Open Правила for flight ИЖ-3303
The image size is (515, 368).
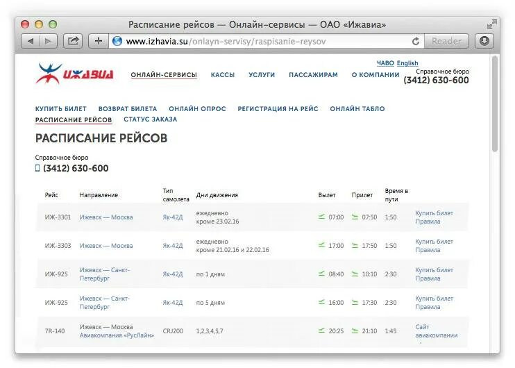pyautogui.click(x=428, y=250)
